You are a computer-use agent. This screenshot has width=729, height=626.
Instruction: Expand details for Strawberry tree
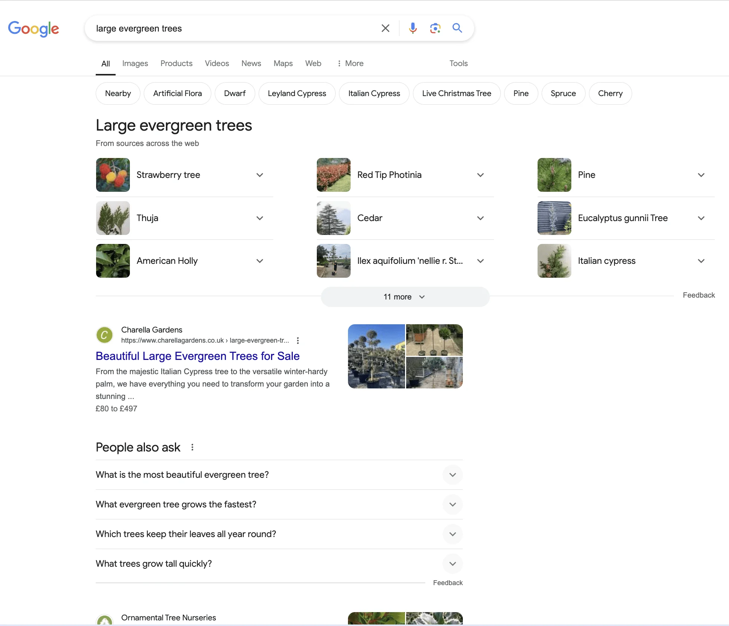pyautogui.click(x=260, y=175)
